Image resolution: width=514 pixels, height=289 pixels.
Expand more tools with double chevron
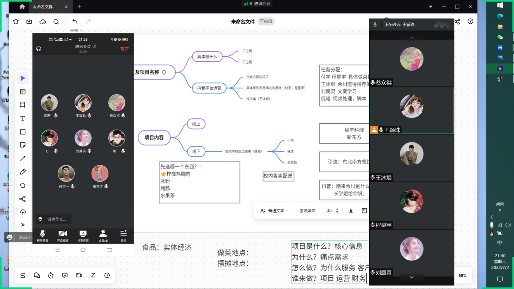pos(23,225)
